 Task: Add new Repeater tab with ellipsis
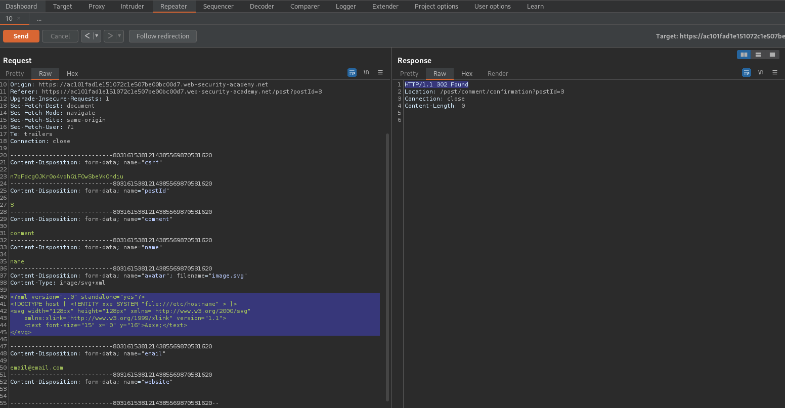[x=39, y=19]
